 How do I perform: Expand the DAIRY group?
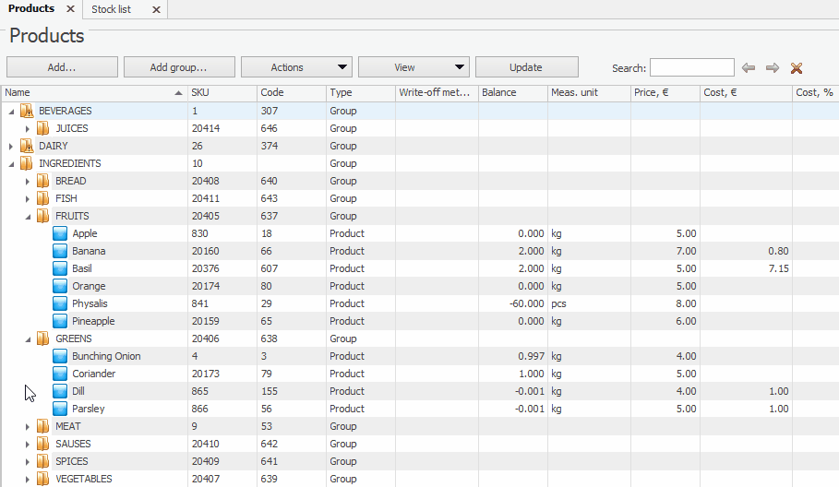pyautogui.click(x=11, y=146)
